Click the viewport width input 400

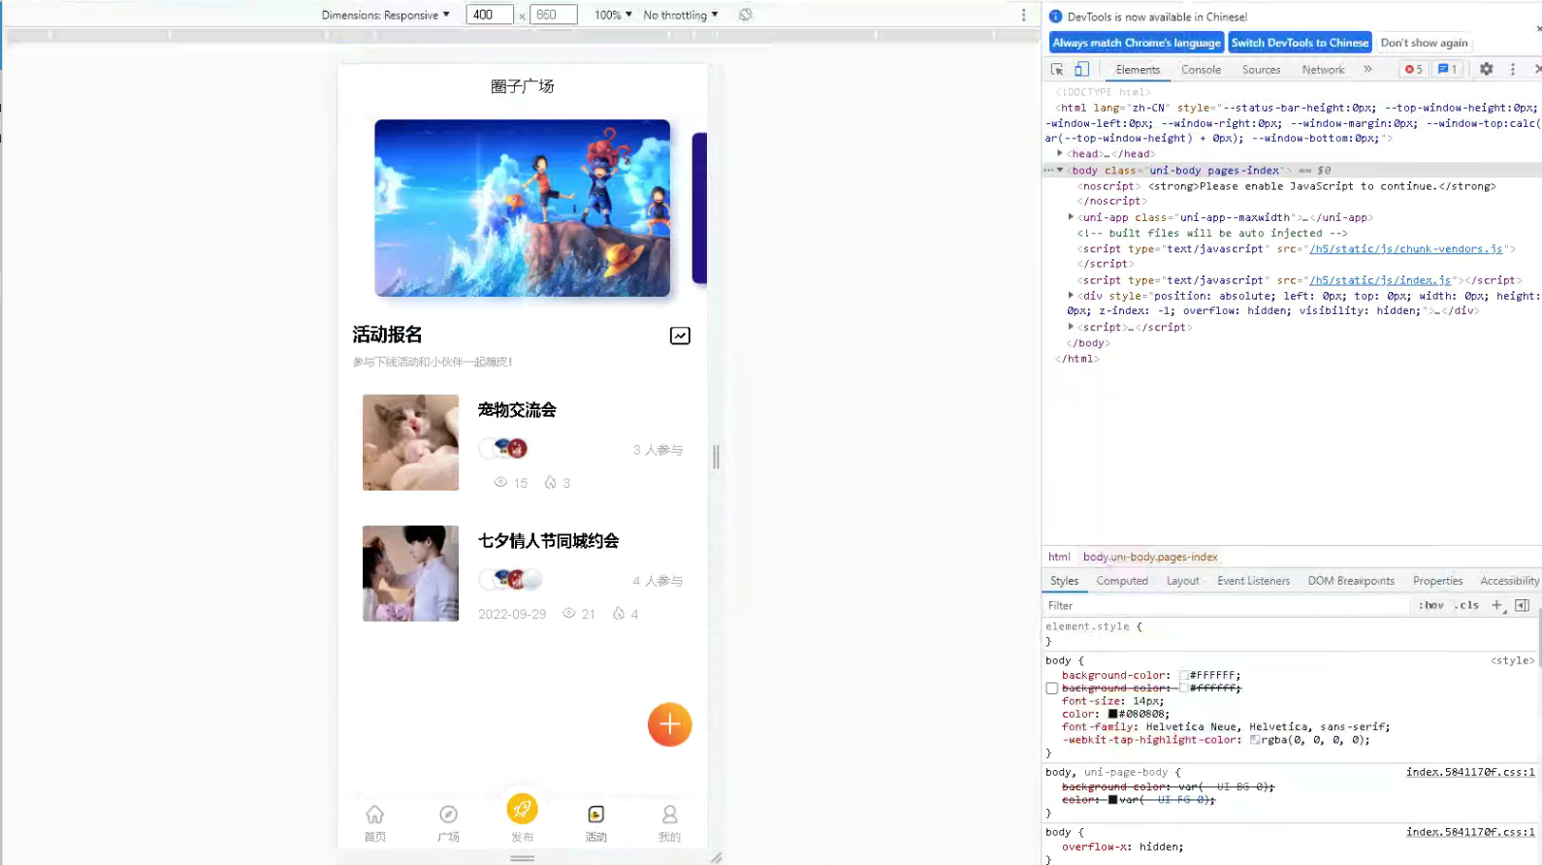pyautogui.click(x=489, y=15)
